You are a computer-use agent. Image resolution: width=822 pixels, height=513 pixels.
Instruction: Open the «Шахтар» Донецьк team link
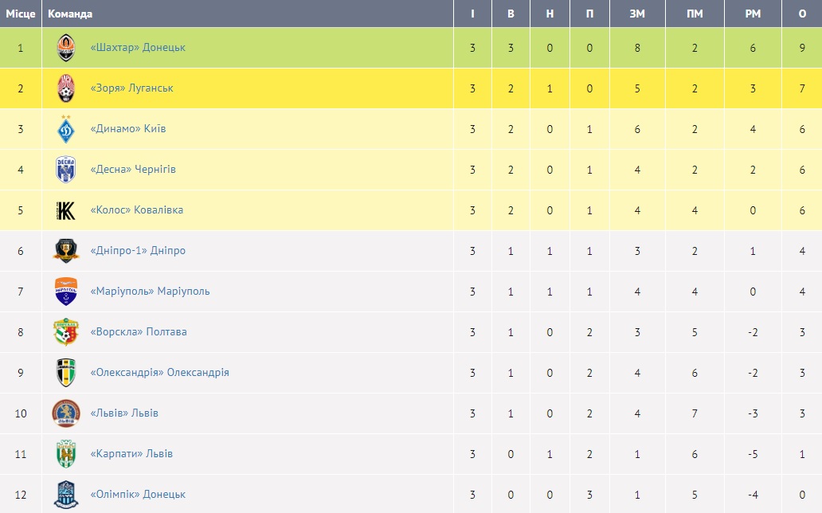[x=138, y=48]
